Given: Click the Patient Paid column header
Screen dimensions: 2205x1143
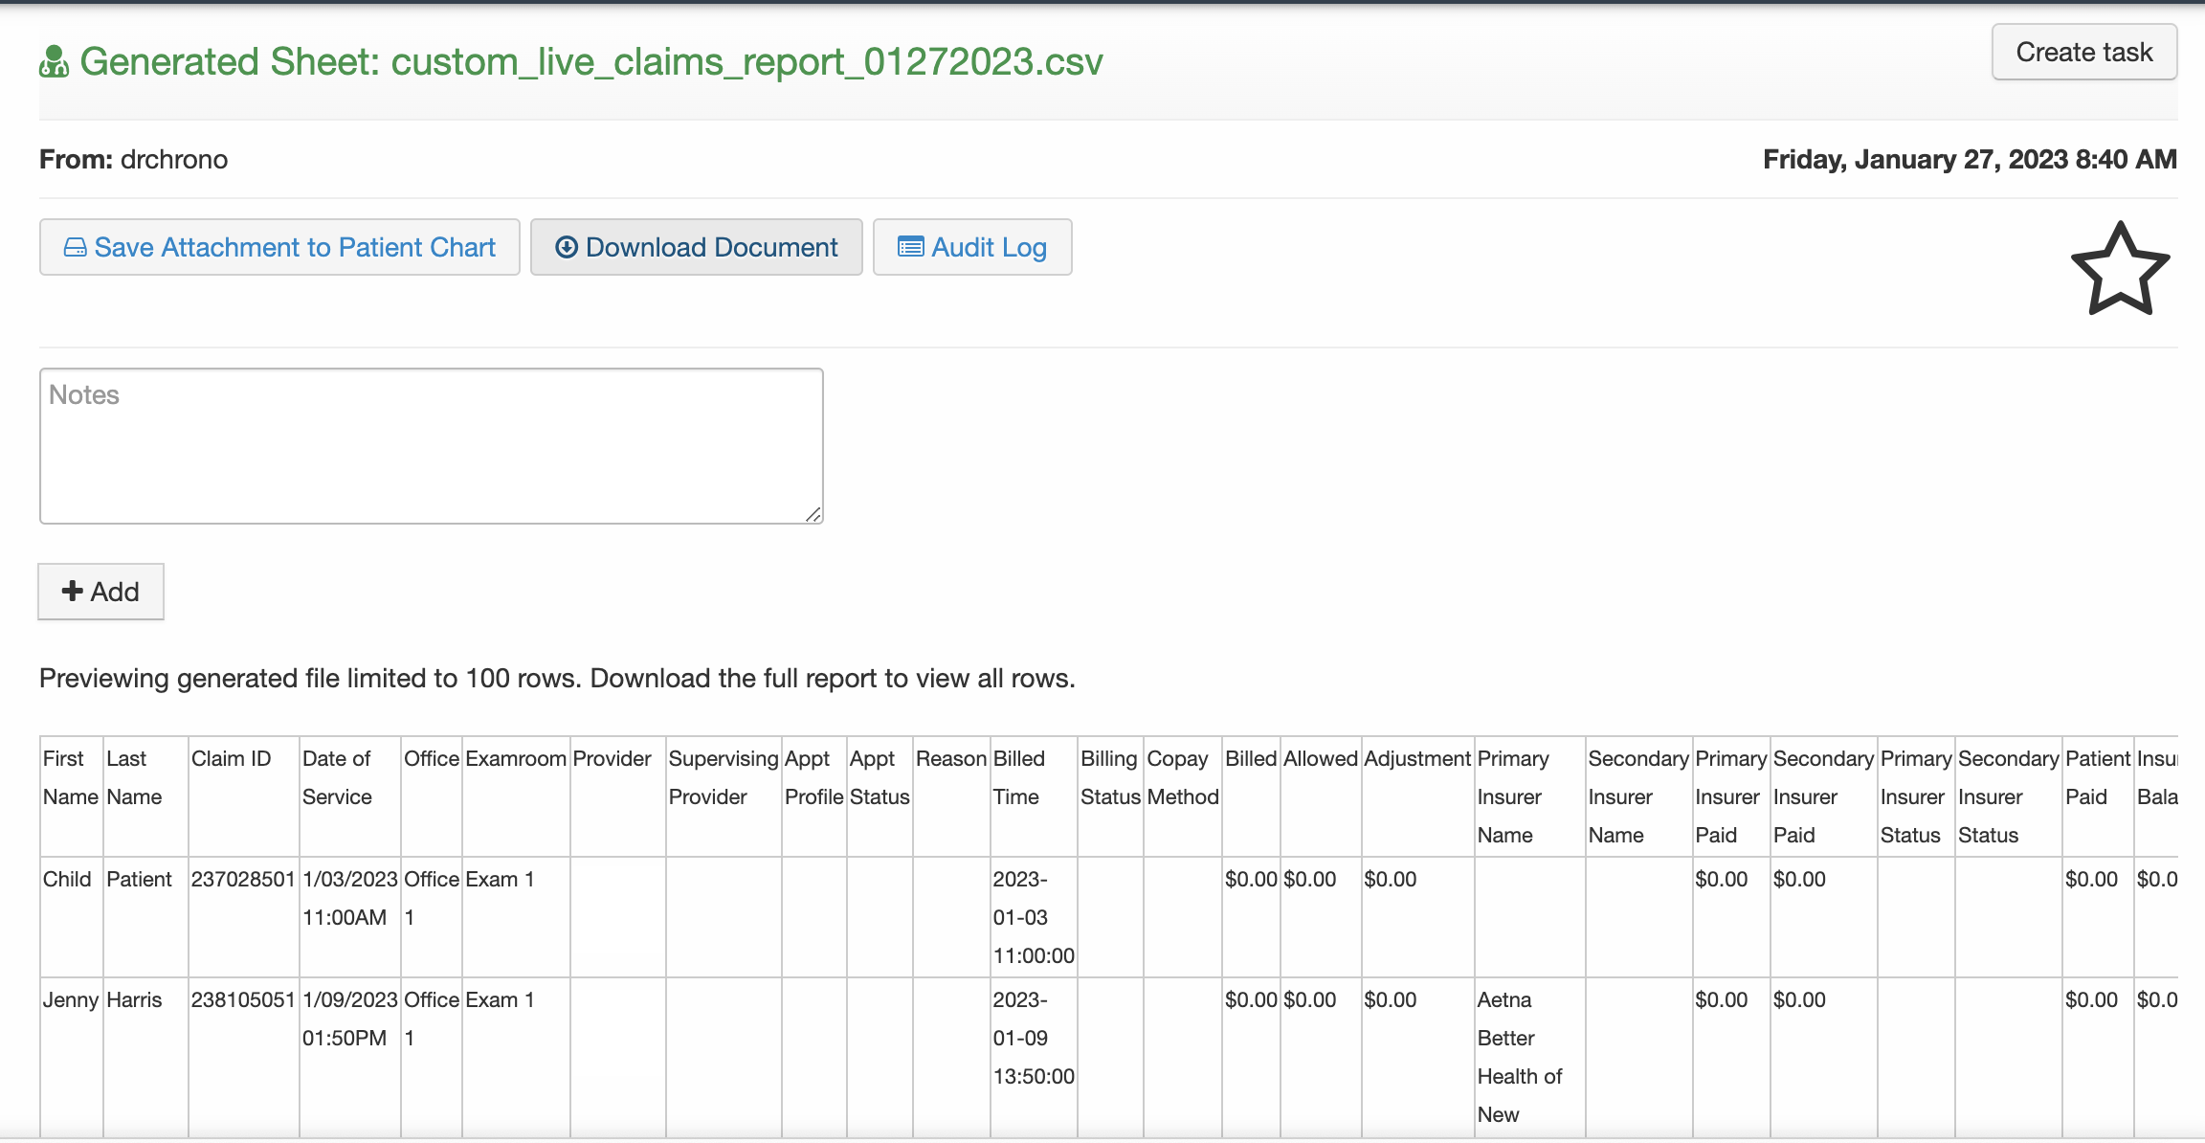Looking at the screenshot, I should (2098, 796).
